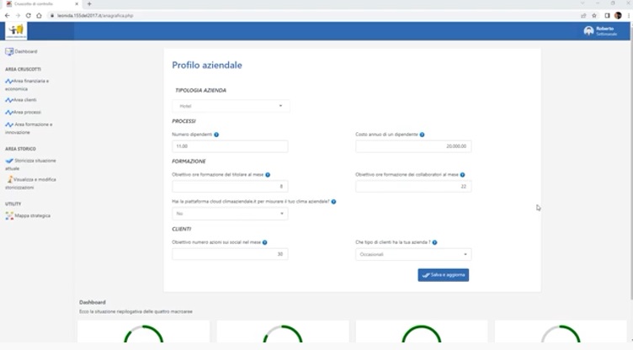Open Mappa strategica under Utility
This screenshot has height=350, width=633.
32,215
